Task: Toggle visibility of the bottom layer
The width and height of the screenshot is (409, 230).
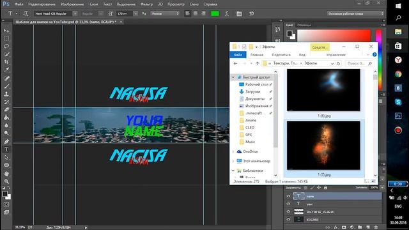Action: (x=288, y=220)
